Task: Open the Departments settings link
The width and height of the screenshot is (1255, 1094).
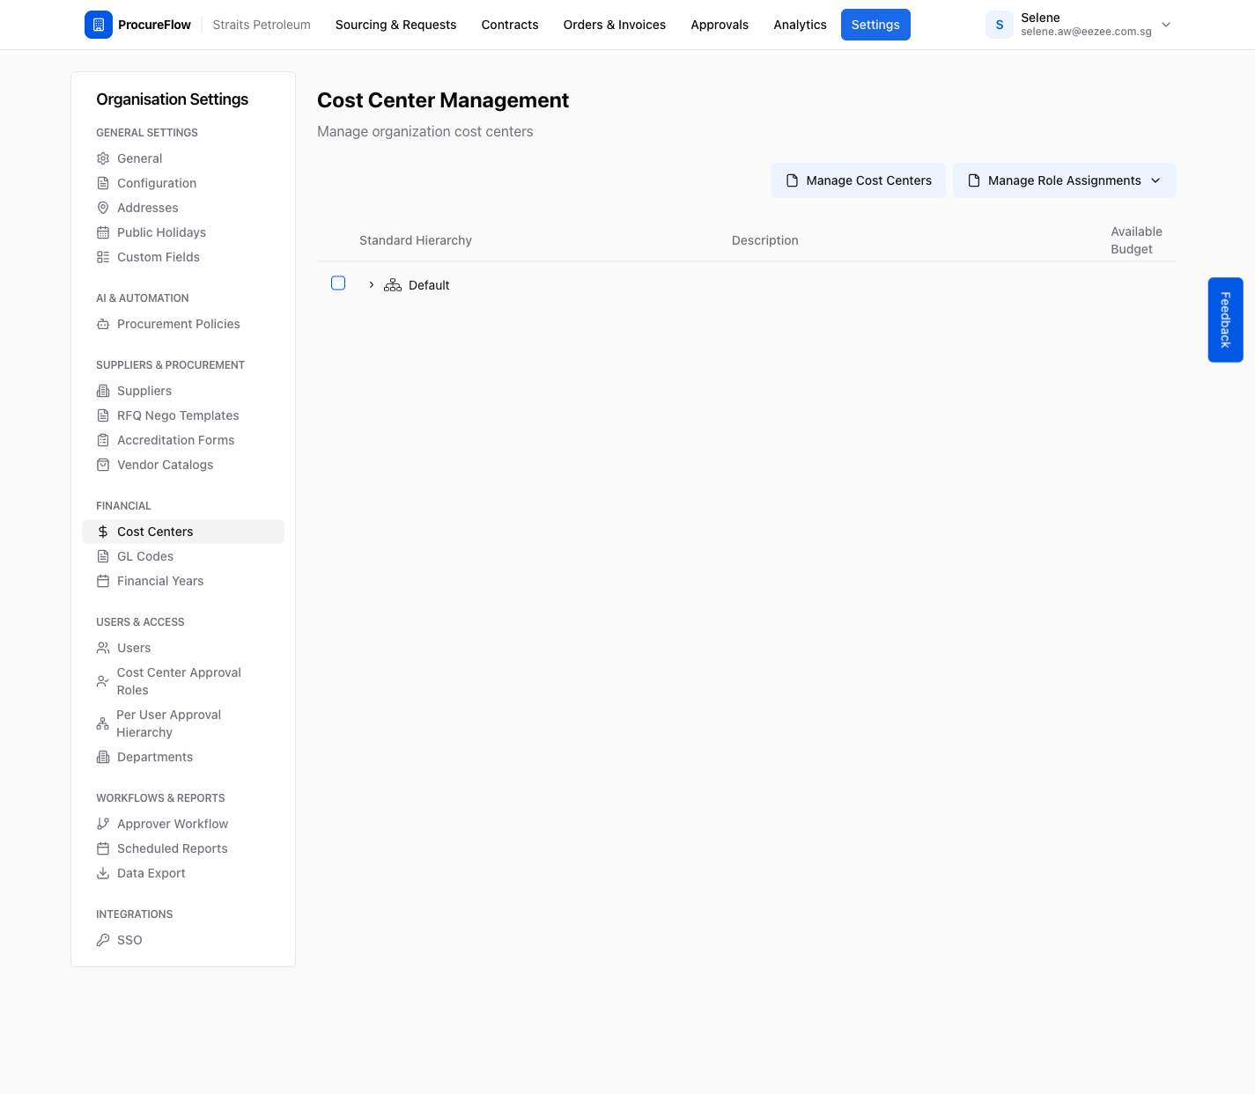Action: tap(183, 757)
